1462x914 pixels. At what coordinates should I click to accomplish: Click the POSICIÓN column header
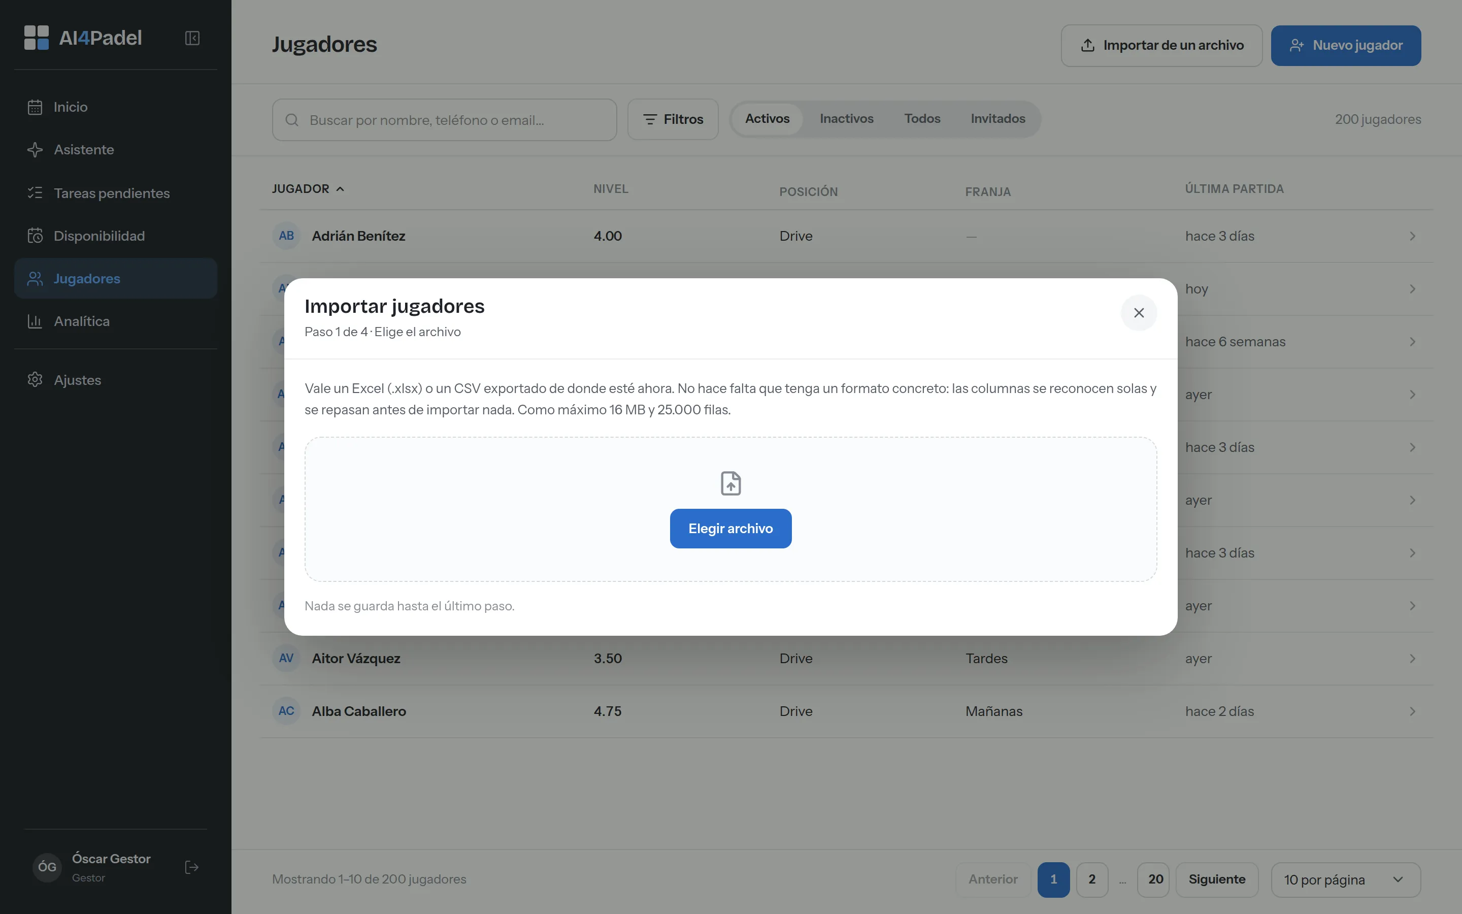(x=808, y=191)
